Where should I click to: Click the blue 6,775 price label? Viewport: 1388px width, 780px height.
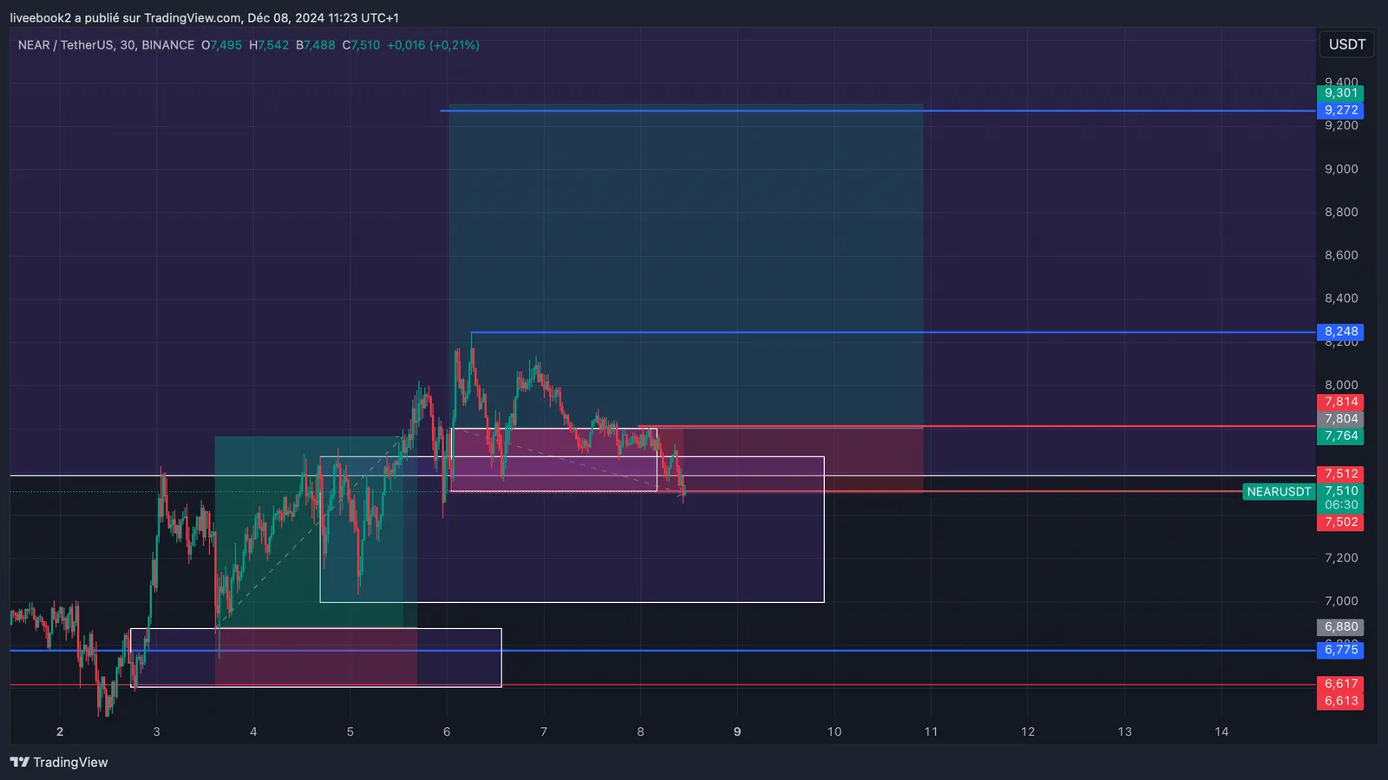[1340, 650]
